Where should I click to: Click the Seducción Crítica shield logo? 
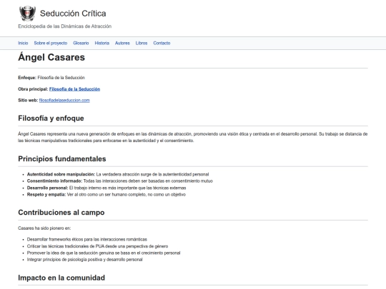point(27,14)
